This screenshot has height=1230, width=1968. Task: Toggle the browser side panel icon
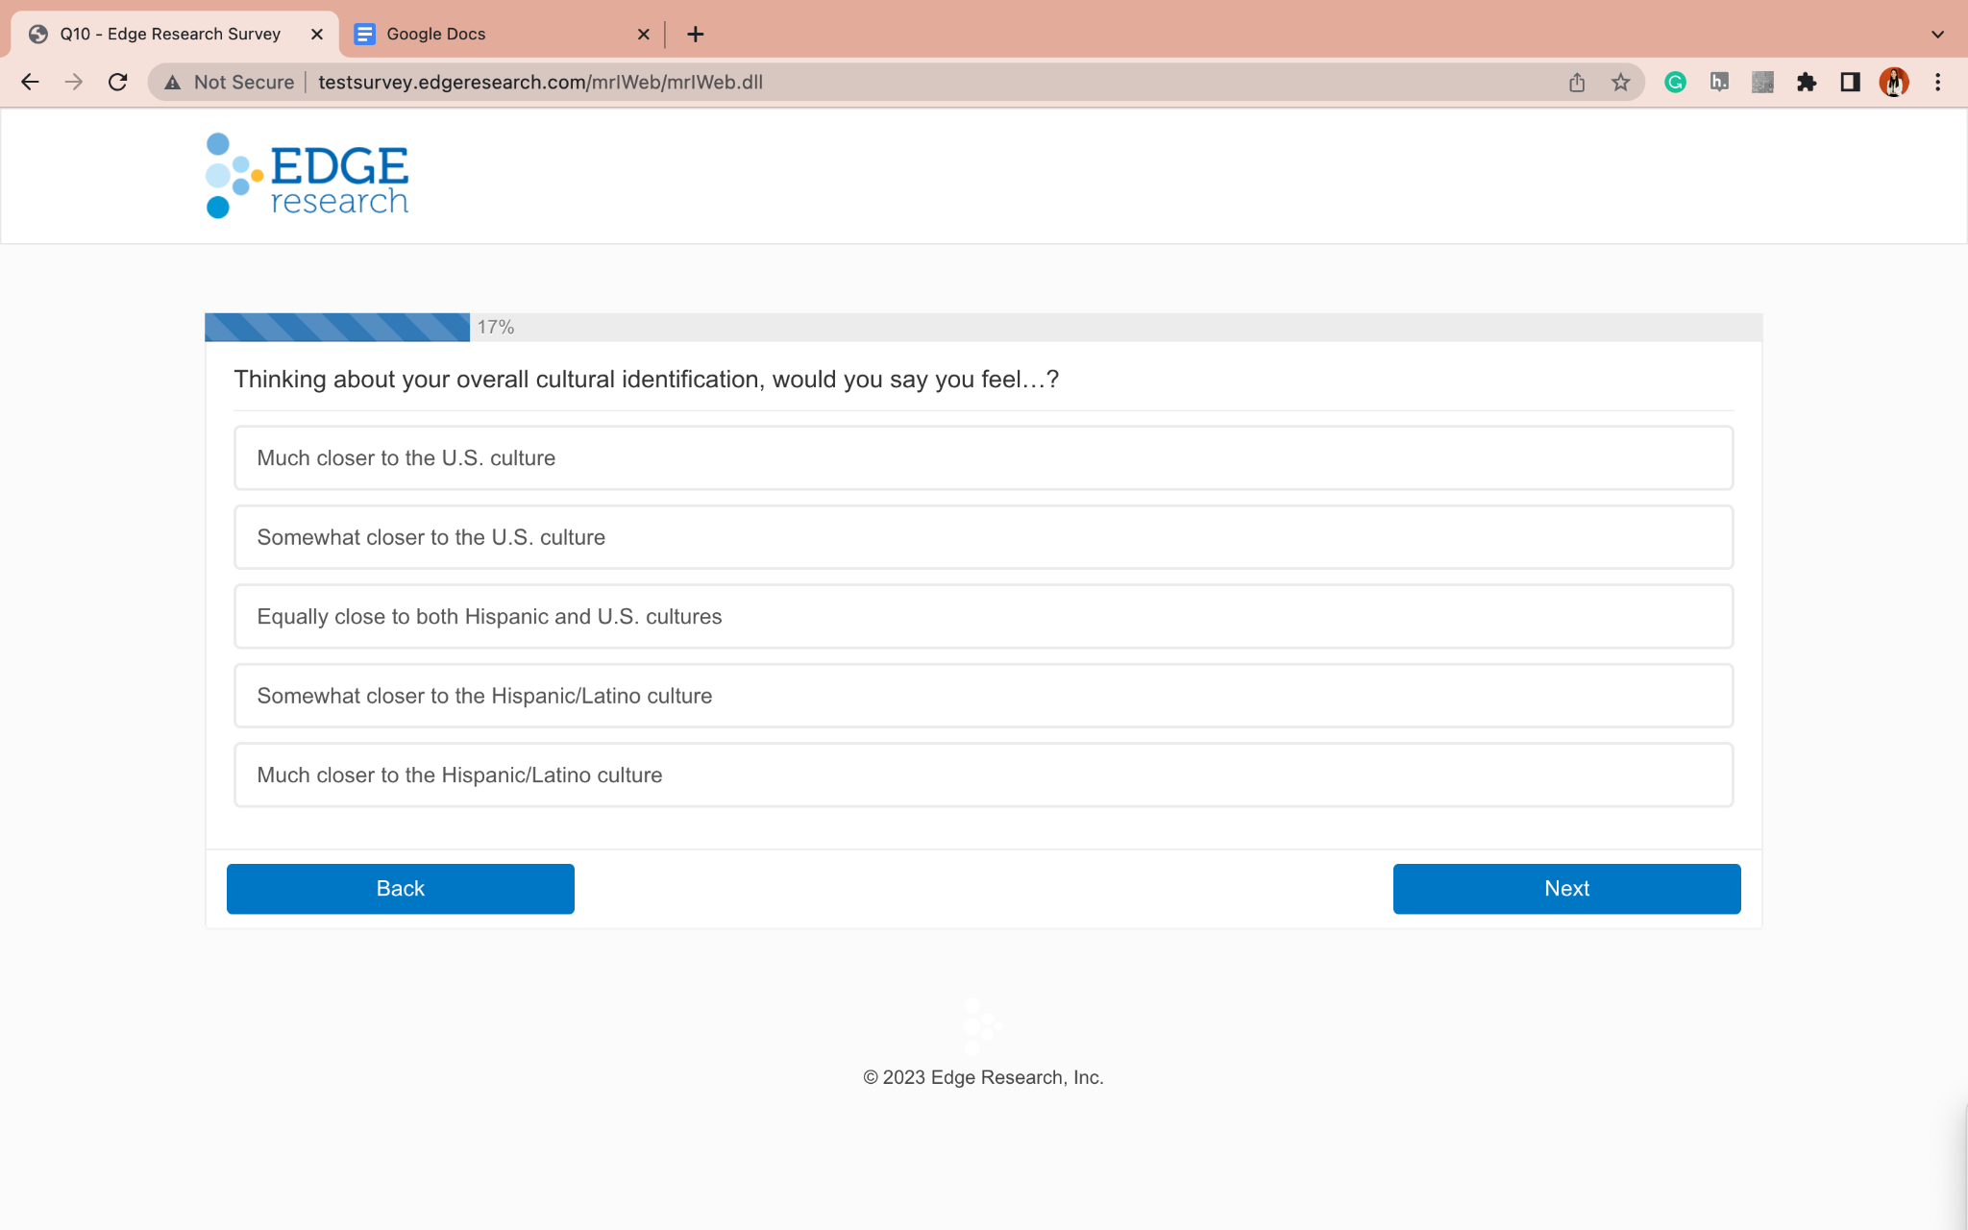[1850, 83]
